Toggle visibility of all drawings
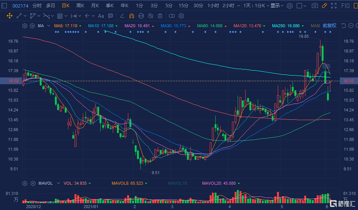 point(150,16)
